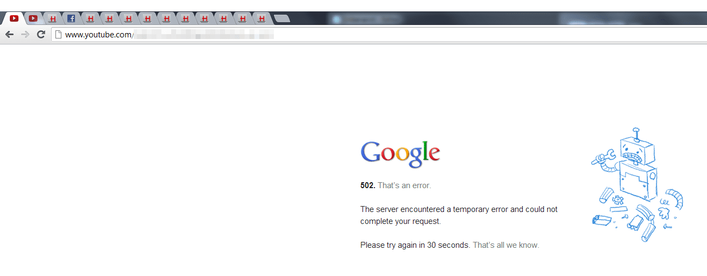Open the H tab immediately right of Facebook tab
The image size is (707, 276).
tap(90, 18)
